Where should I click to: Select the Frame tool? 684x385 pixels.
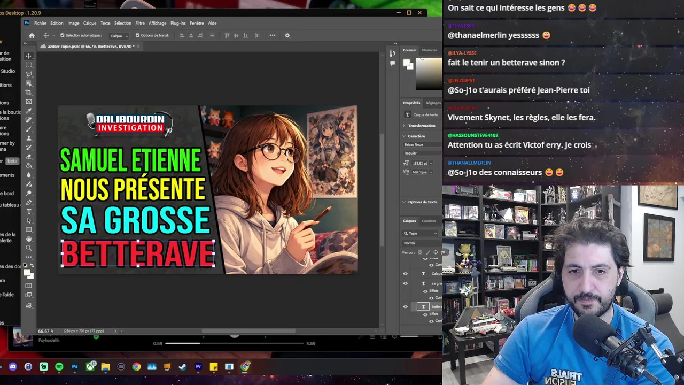(29, 102)
